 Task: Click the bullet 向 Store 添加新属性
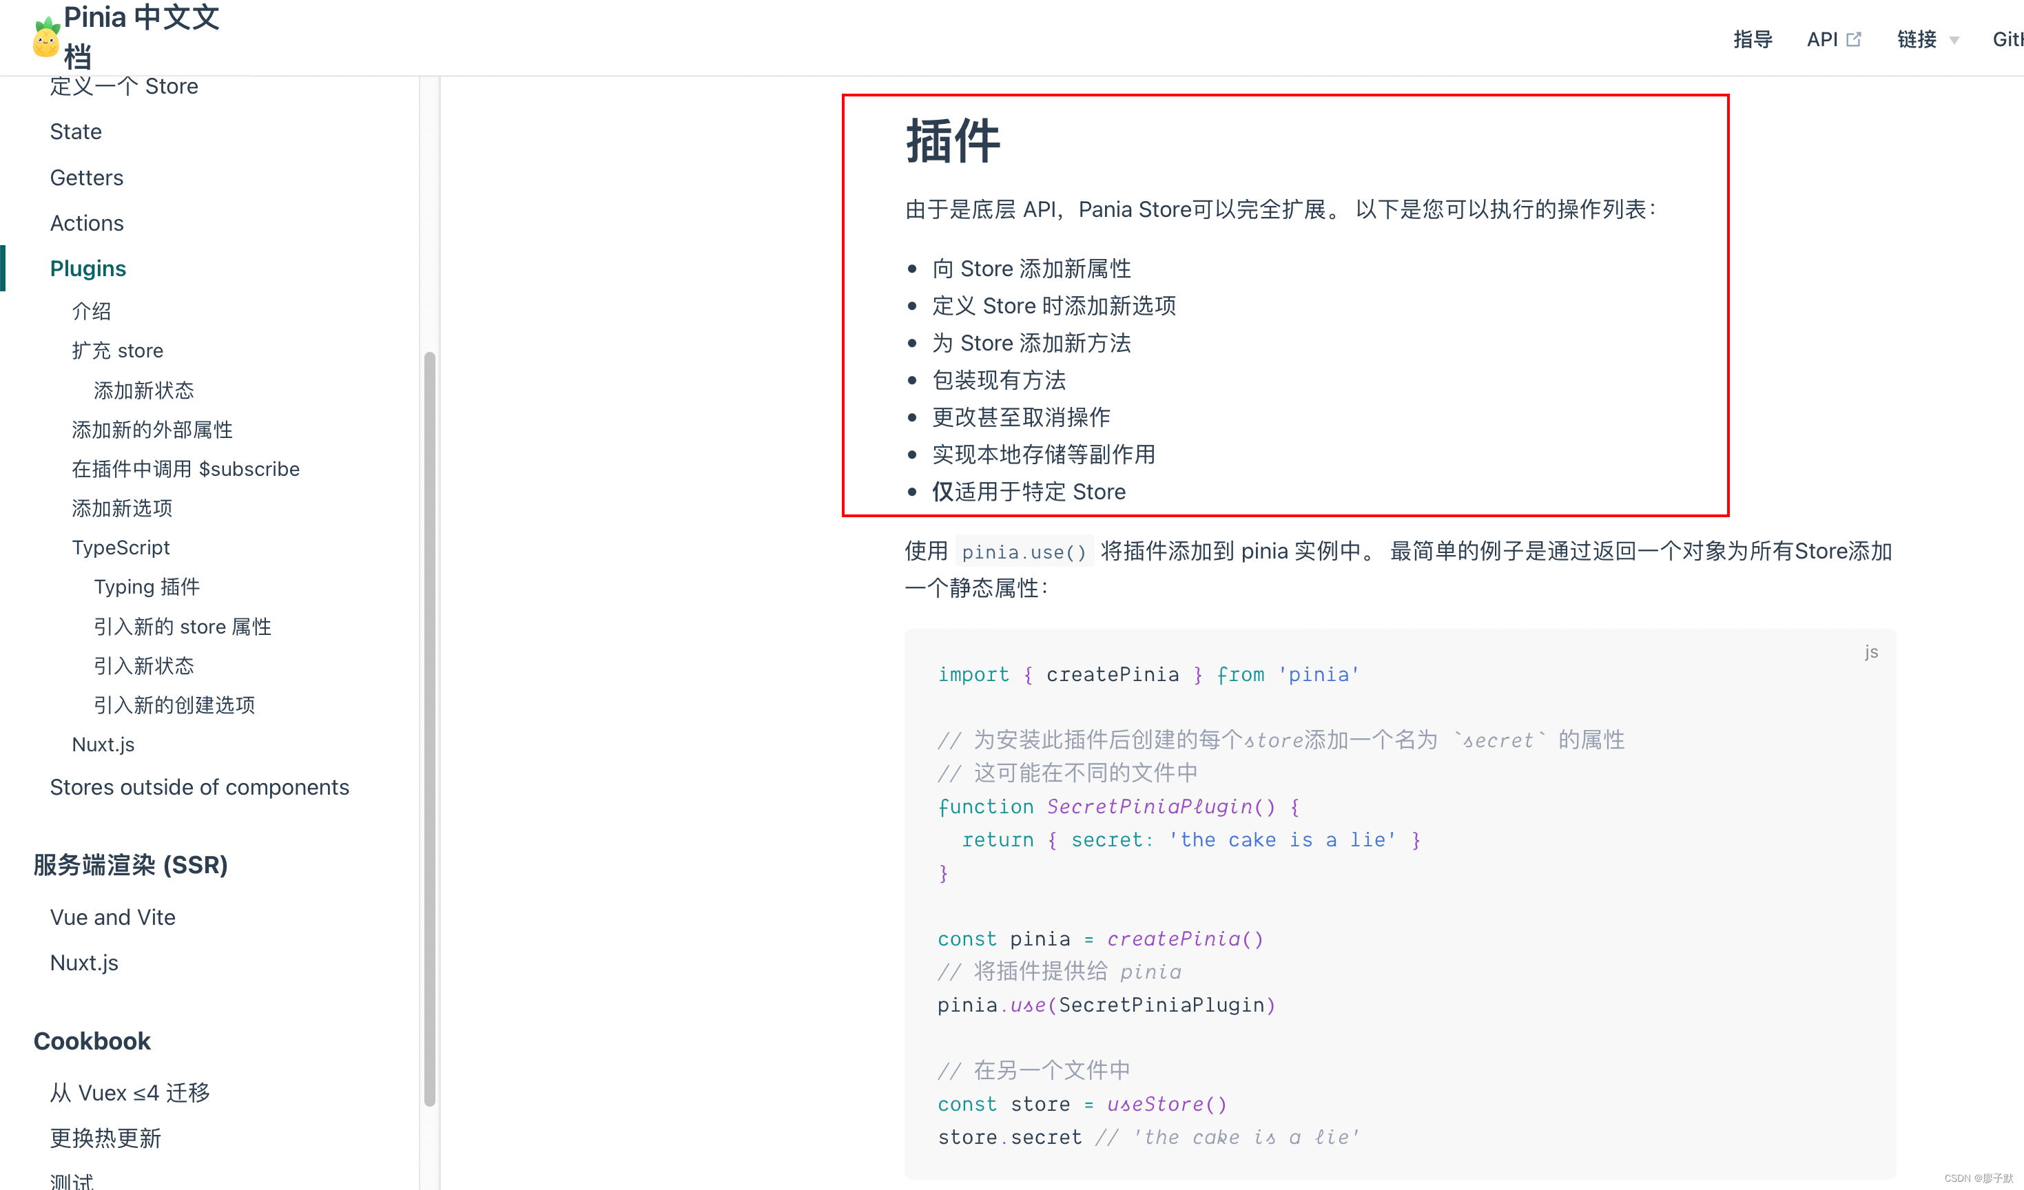pyautogui.click(x=1031, y=268)
